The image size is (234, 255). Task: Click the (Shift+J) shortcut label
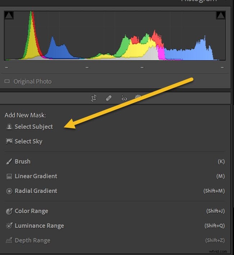click(215, 211)
